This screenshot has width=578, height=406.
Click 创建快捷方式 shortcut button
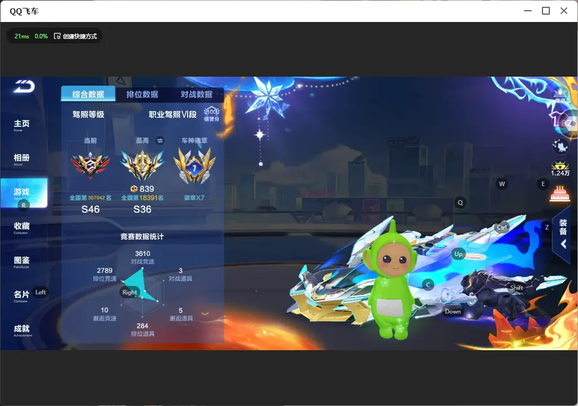75,36
